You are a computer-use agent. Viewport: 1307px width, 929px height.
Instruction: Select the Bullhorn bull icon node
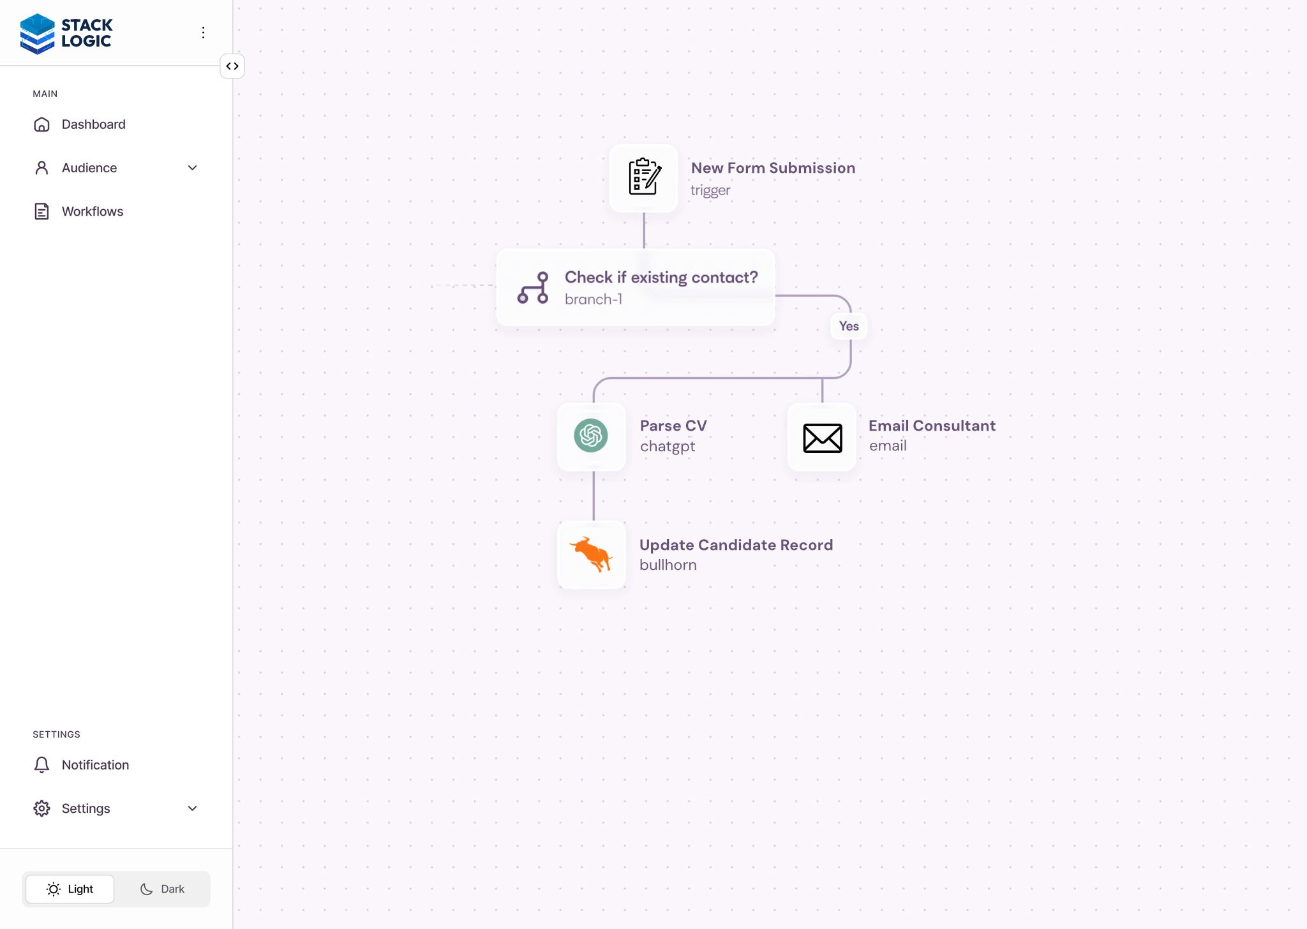pyautogui.click(x=591, y=554)
